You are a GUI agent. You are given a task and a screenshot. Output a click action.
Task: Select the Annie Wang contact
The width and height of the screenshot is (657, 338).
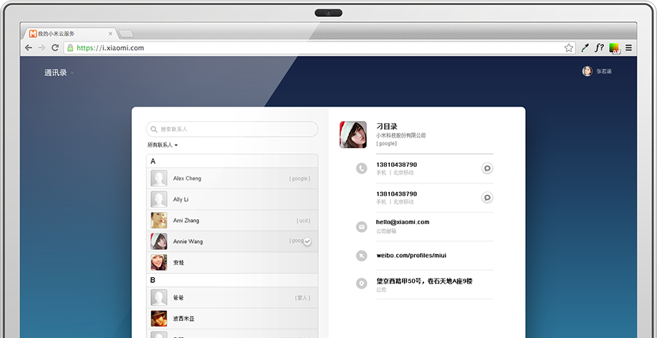pos(232,241)
